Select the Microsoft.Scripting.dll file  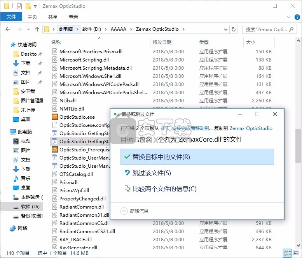[84, 60]
